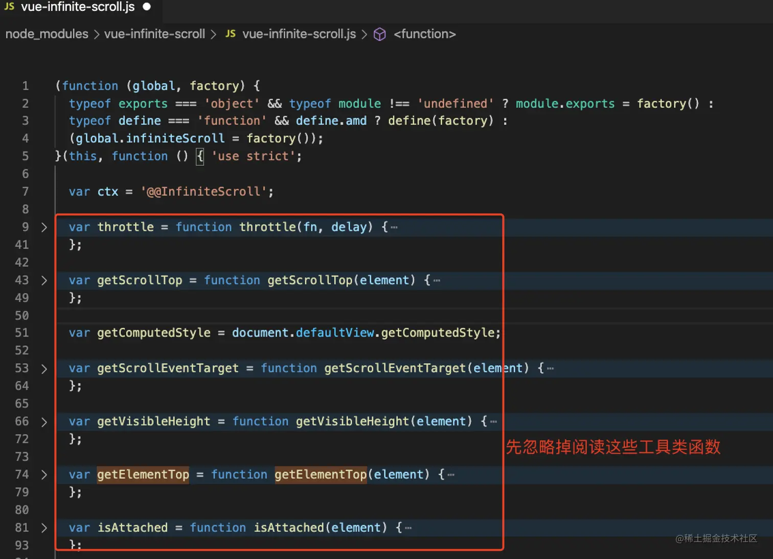Screen dimensions: 773x559
Task: Open the vue-infinite-scroll folder breadcrumb
Action: 154,34
